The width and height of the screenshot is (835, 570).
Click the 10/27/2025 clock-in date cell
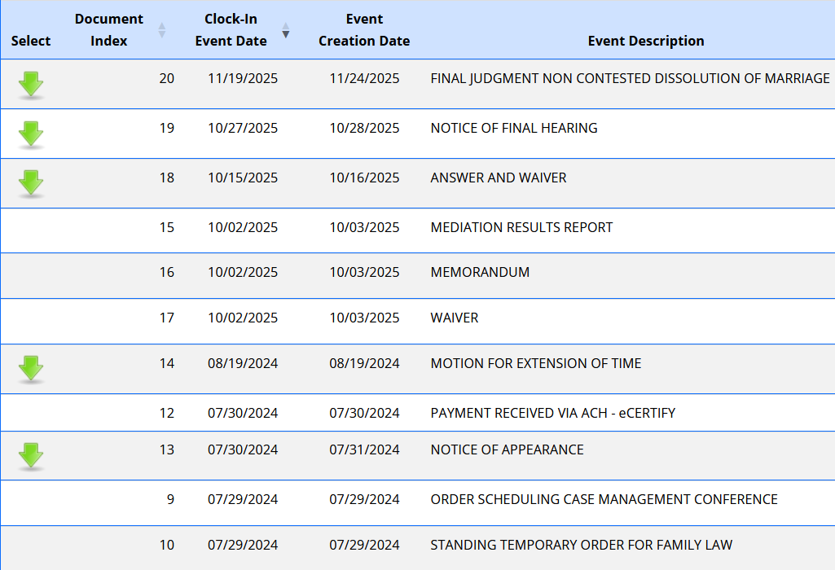point(243,129)
